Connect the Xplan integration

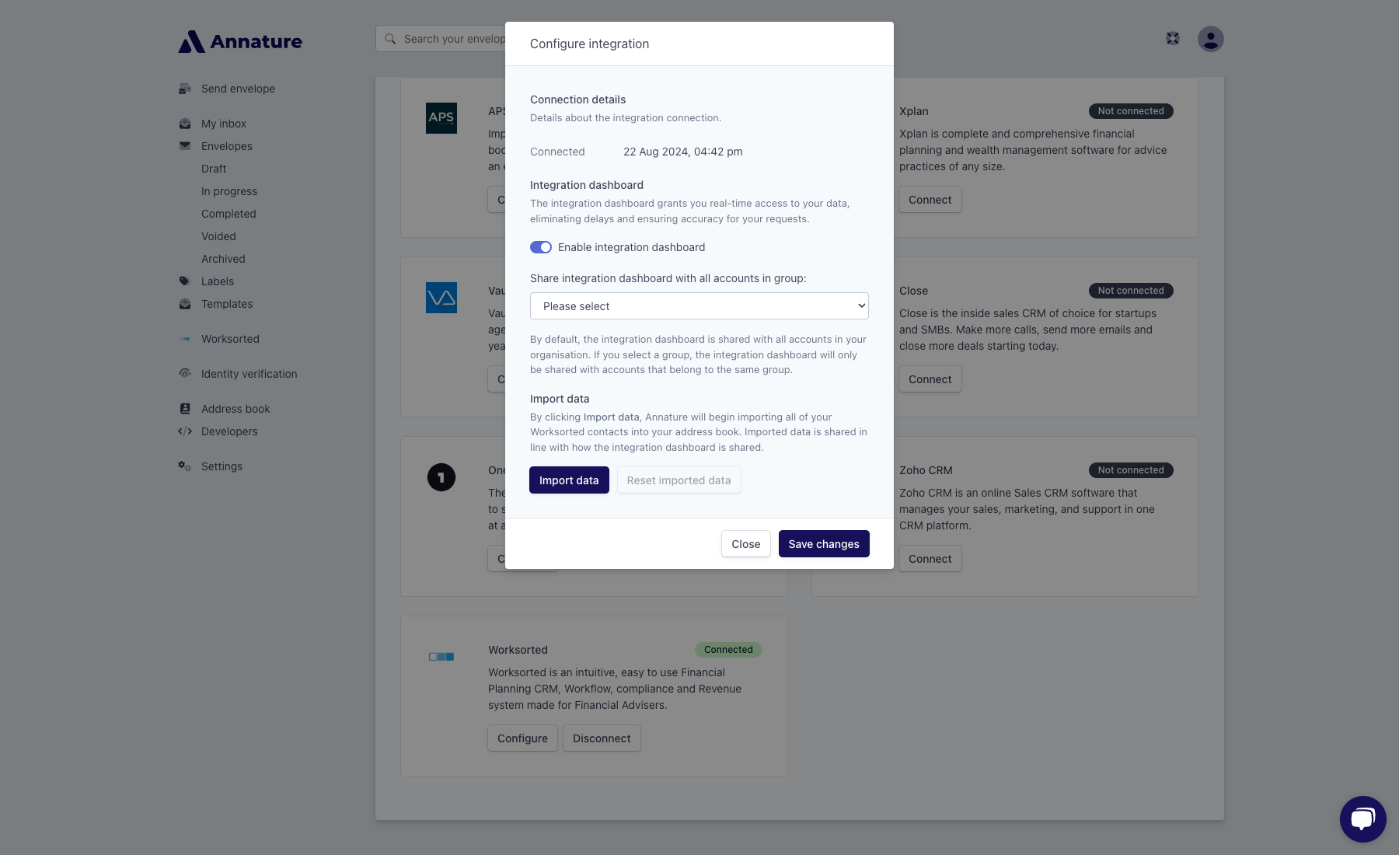coord(930,199)
